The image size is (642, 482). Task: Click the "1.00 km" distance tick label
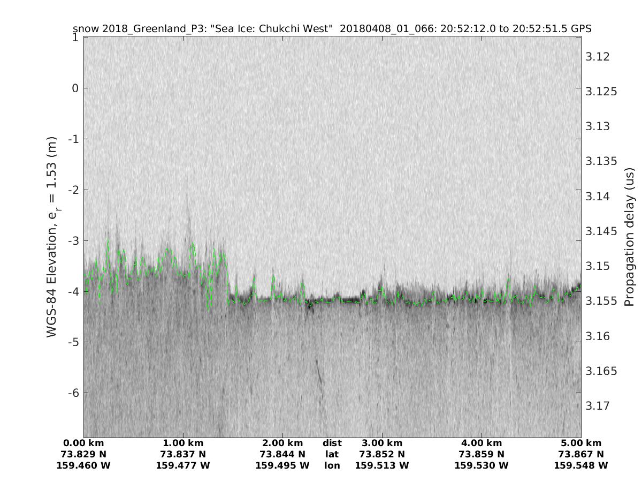coord(183,443)
